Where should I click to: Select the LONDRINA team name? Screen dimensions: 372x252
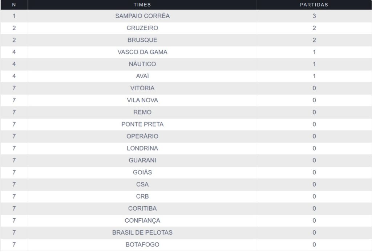pos(142,148)
